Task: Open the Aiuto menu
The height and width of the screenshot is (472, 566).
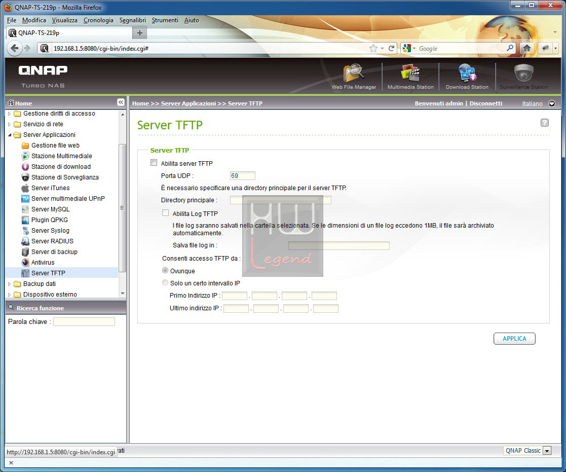Action: coord(192,20)
